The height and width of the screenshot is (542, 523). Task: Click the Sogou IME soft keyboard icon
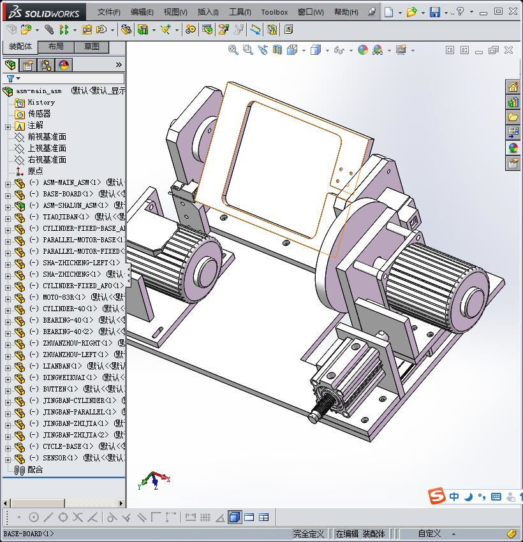point(496,497)
